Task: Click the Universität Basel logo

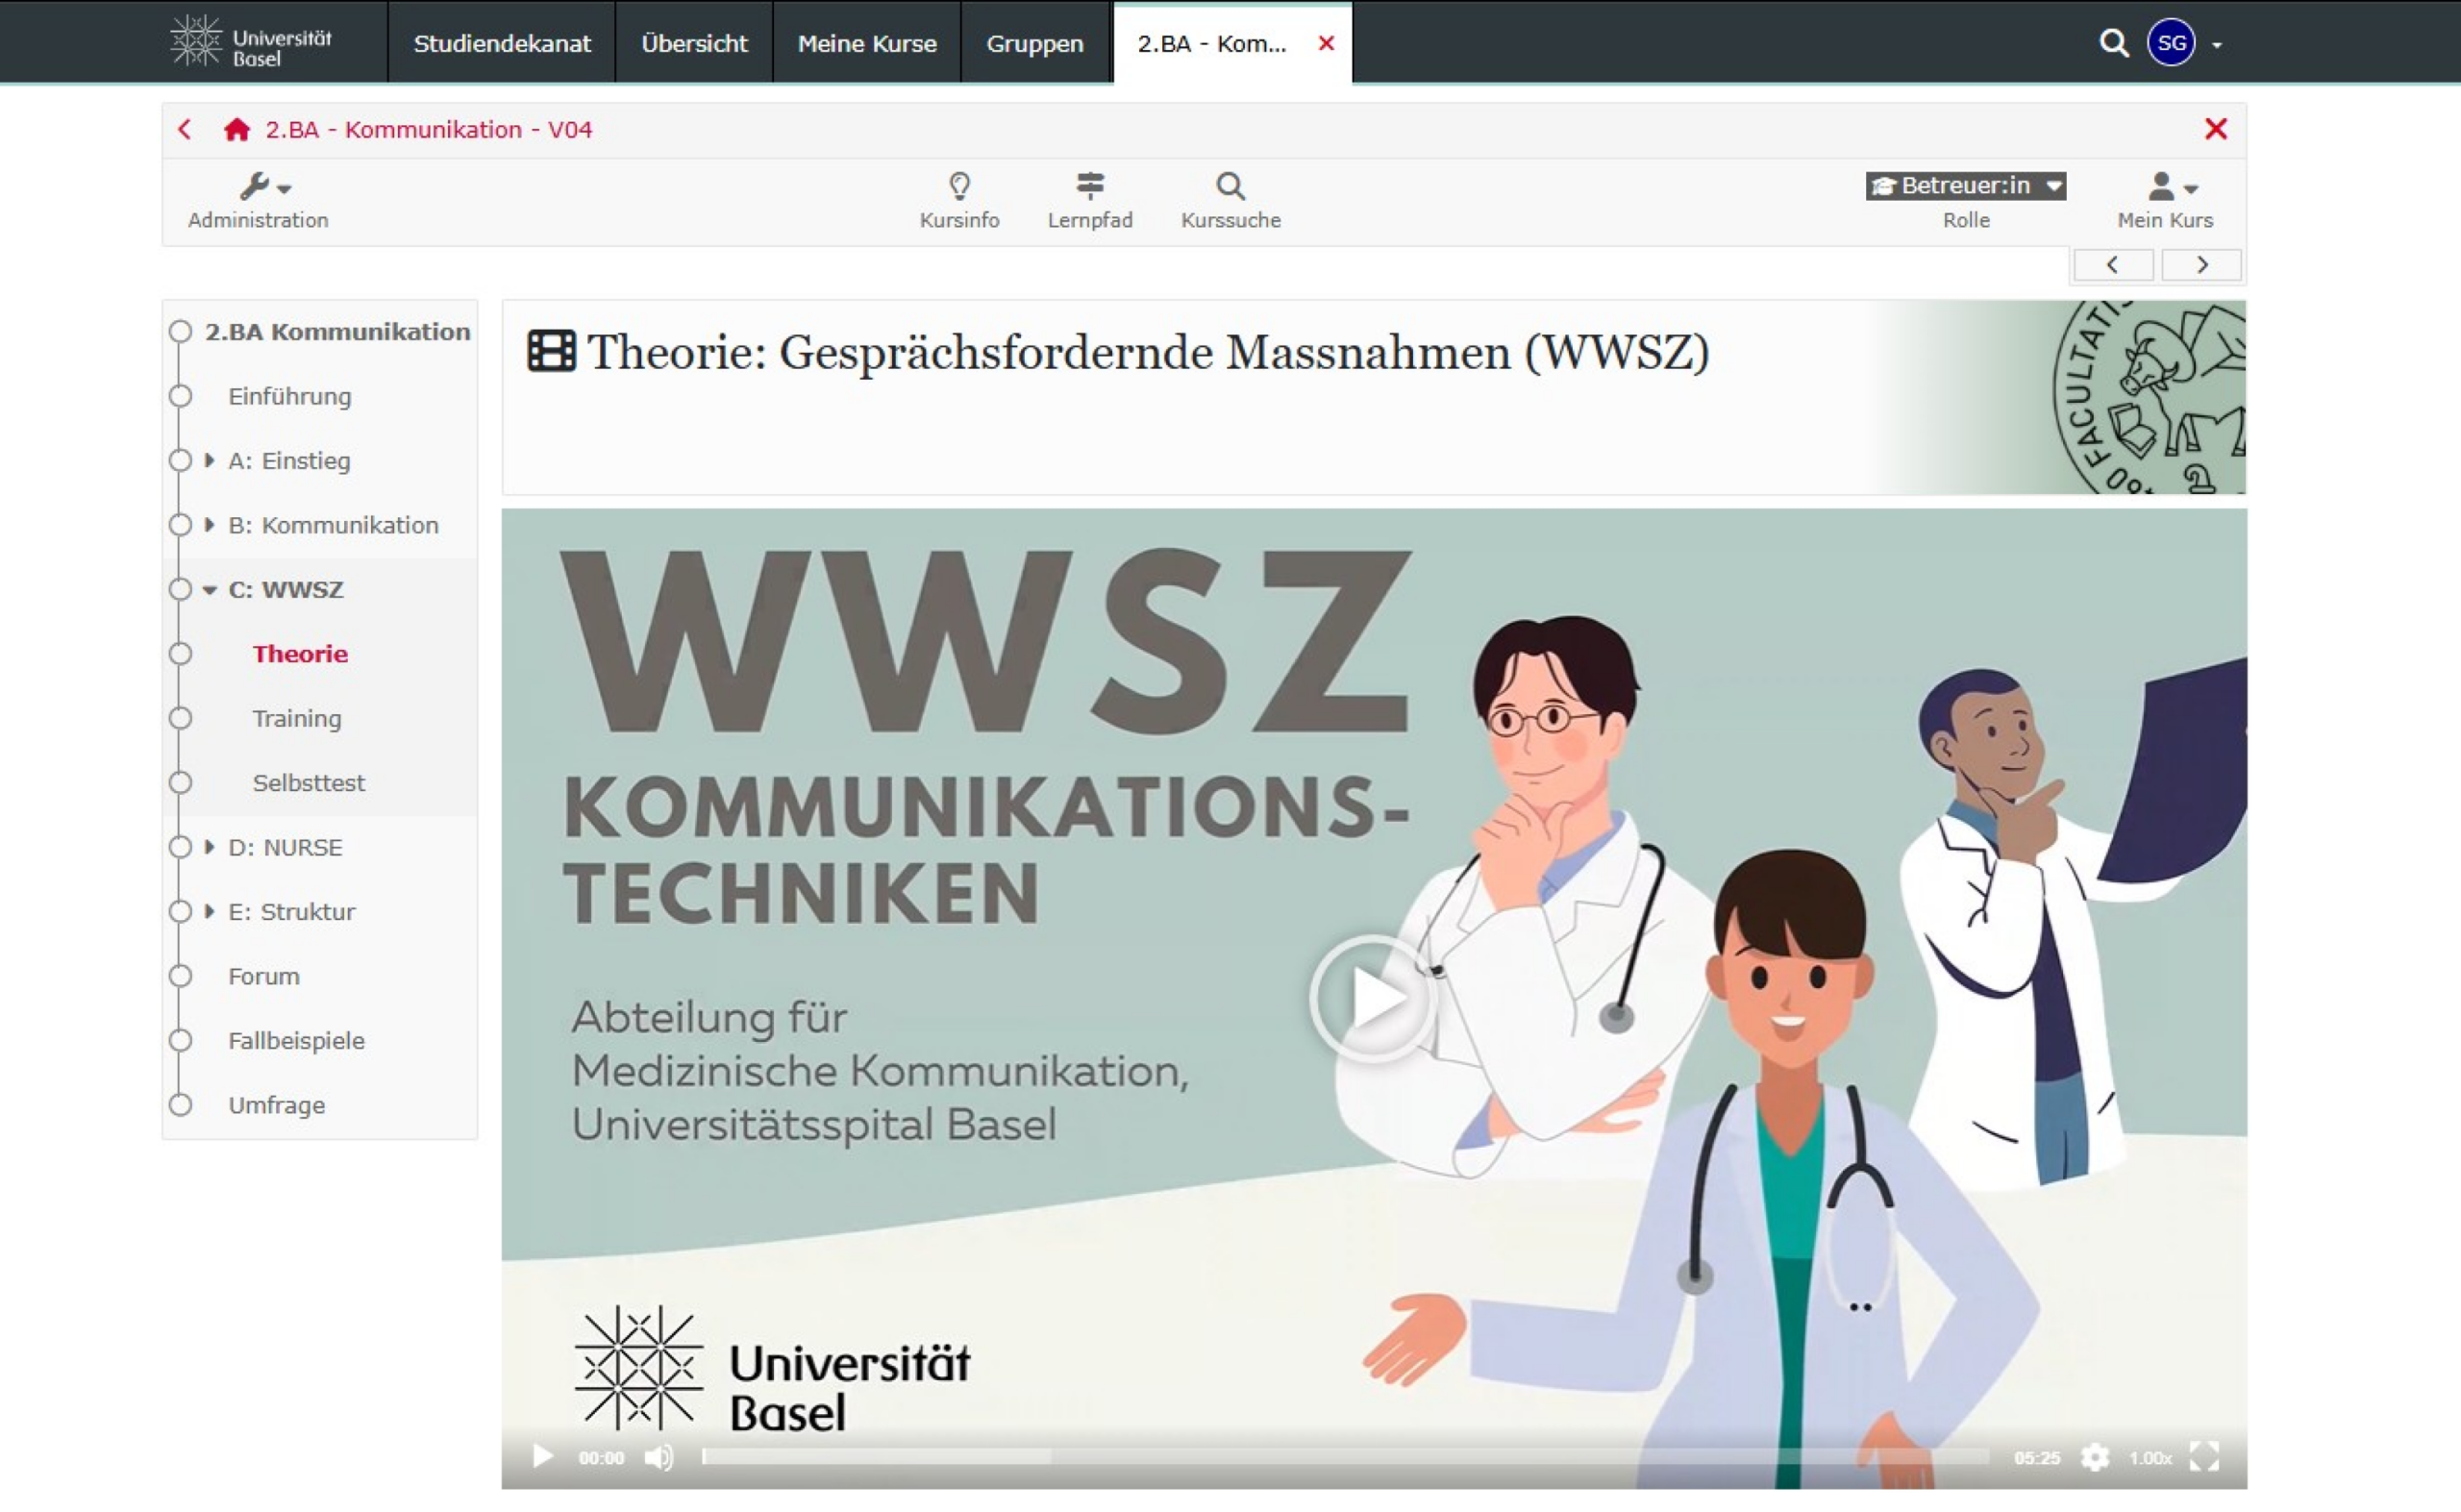Action: point(251,42)
